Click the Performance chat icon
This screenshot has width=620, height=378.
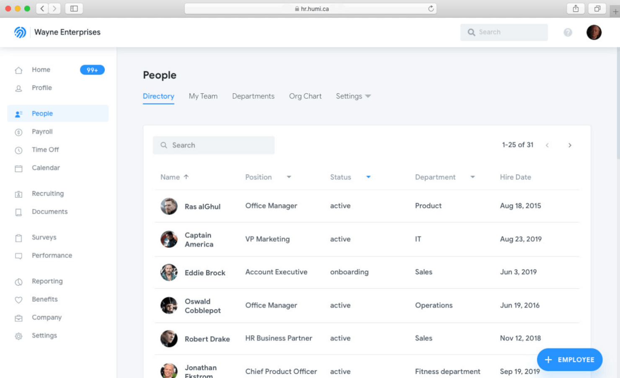click(x=18, y=256)
